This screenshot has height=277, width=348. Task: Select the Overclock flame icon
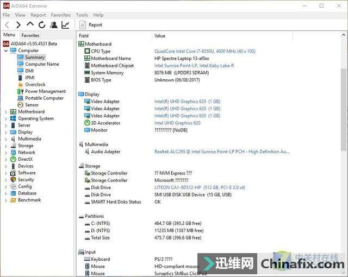pos(21,84)
